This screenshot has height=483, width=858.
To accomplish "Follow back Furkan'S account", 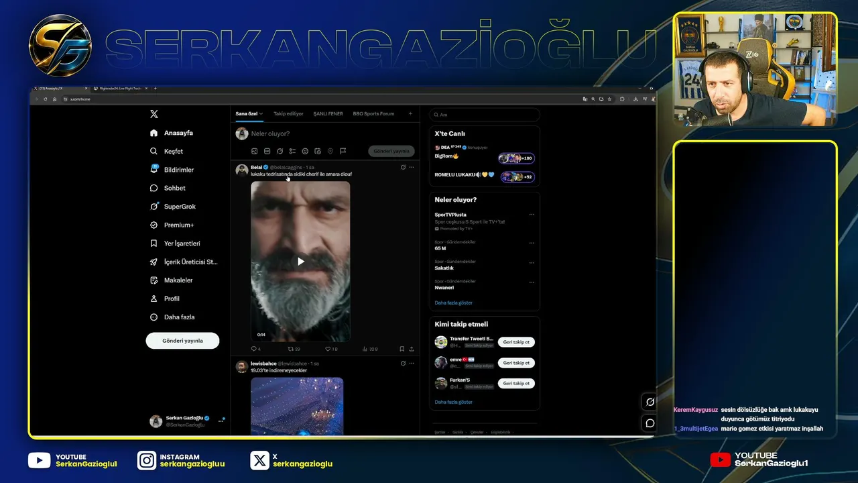I will pyautogui.click(x=516, y=383).
